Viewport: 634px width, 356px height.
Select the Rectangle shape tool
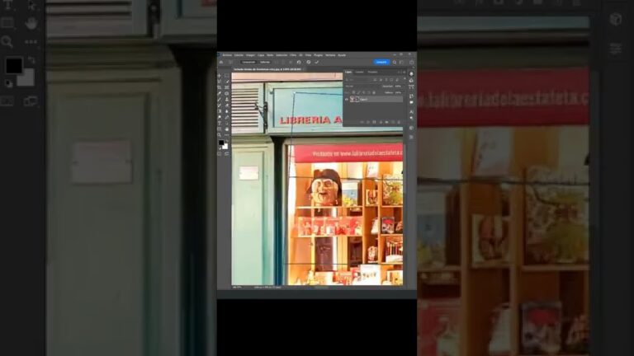[219, 129]
